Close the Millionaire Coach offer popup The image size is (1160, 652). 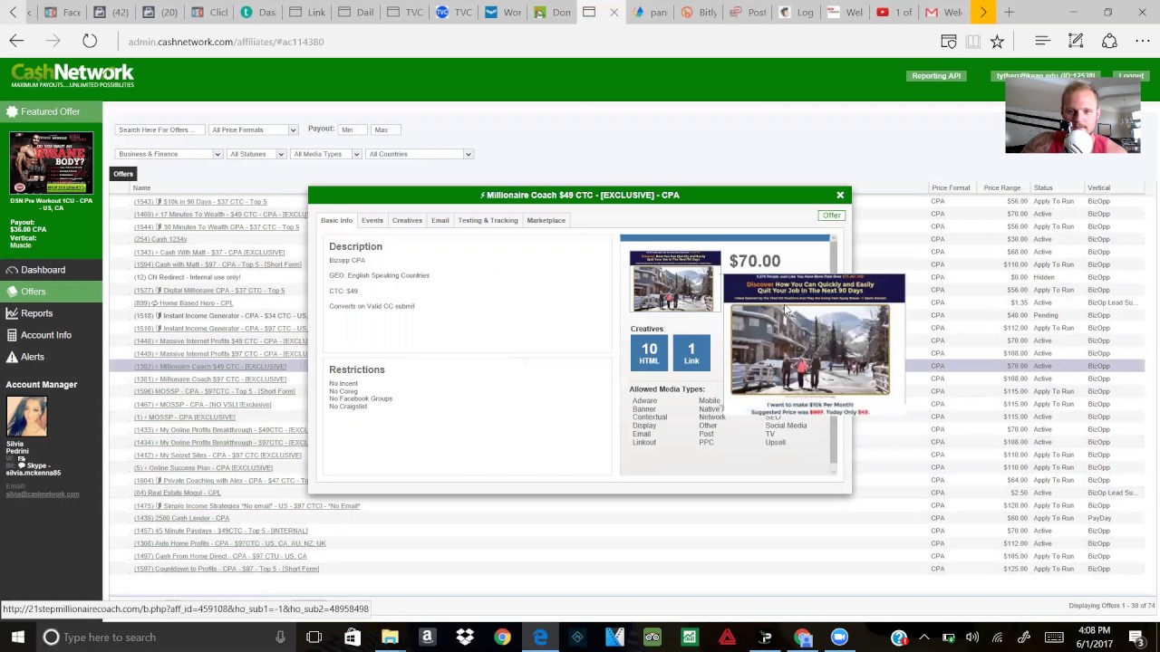pos(840,195)
